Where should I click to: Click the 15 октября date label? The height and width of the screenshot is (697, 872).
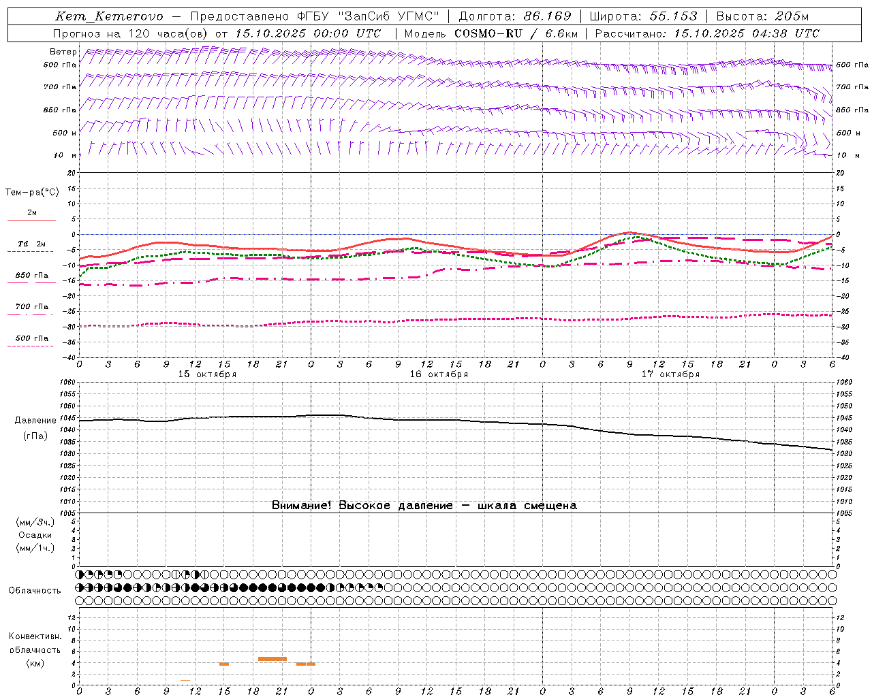pyautogui.click(x=207, y=374)
